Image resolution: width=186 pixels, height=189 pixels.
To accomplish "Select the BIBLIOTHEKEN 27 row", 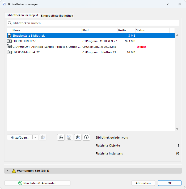I will pyautogui.click(x=91, y=41).
